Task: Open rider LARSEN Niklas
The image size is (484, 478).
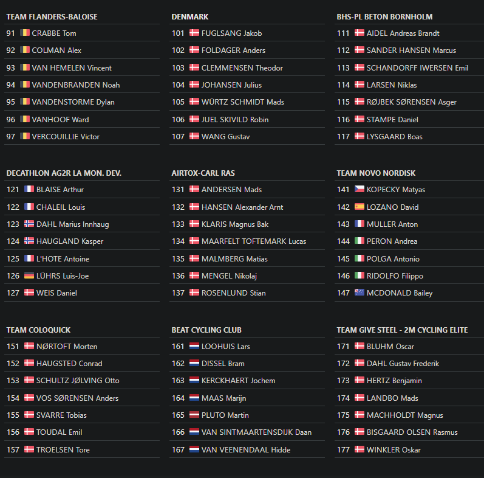Action: (x=392, y=85)
